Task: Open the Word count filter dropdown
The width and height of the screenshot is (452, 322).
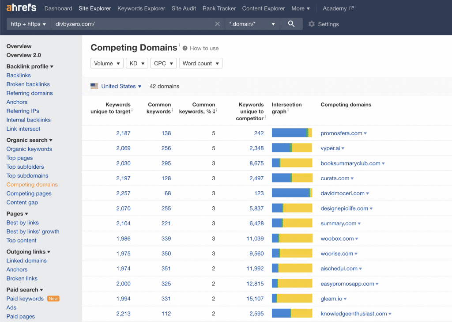Action: (x=201, y=63)
